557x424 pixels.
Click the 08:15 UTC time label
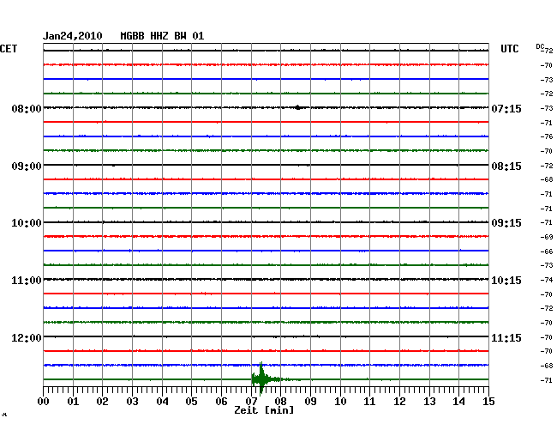click(x=506, y=167)
